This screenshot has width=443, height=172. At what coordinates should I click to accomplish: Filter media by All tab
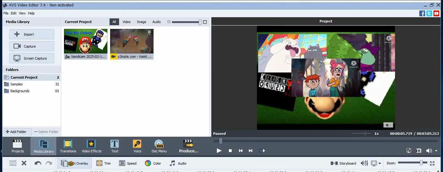point(114,22)
